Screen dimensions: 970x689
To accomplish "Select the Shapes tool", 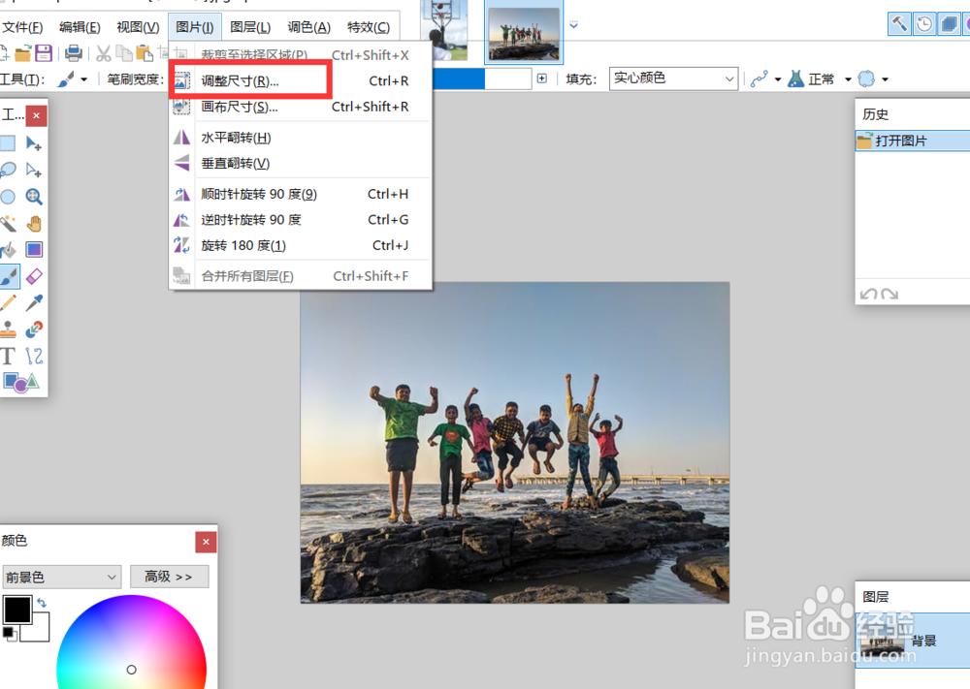I will pos(20,382).
